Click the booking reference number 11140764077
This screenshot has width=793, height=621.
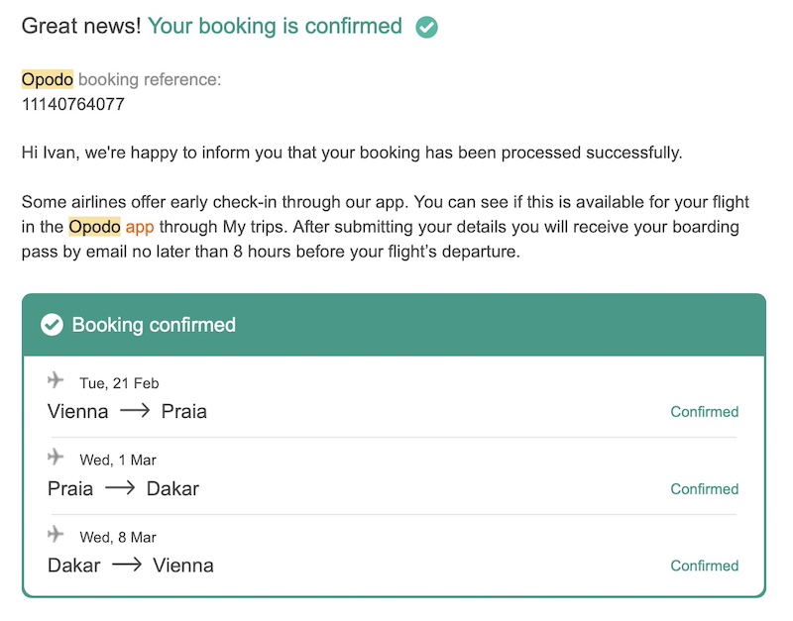(73, 104)
